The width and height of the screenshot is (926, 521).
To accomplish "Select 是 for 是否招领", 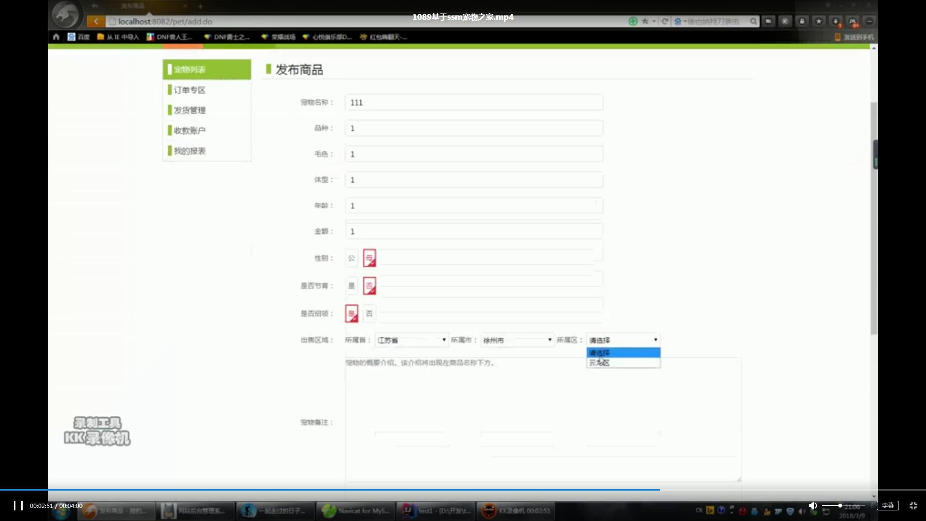I will point(352,314).
